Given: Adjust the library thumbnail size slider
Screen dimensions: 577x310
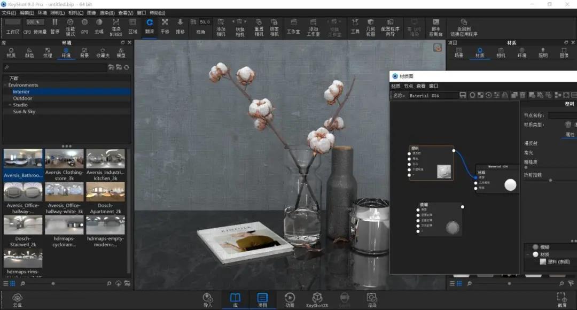Looking at the screenshot, I should [53, 283].
